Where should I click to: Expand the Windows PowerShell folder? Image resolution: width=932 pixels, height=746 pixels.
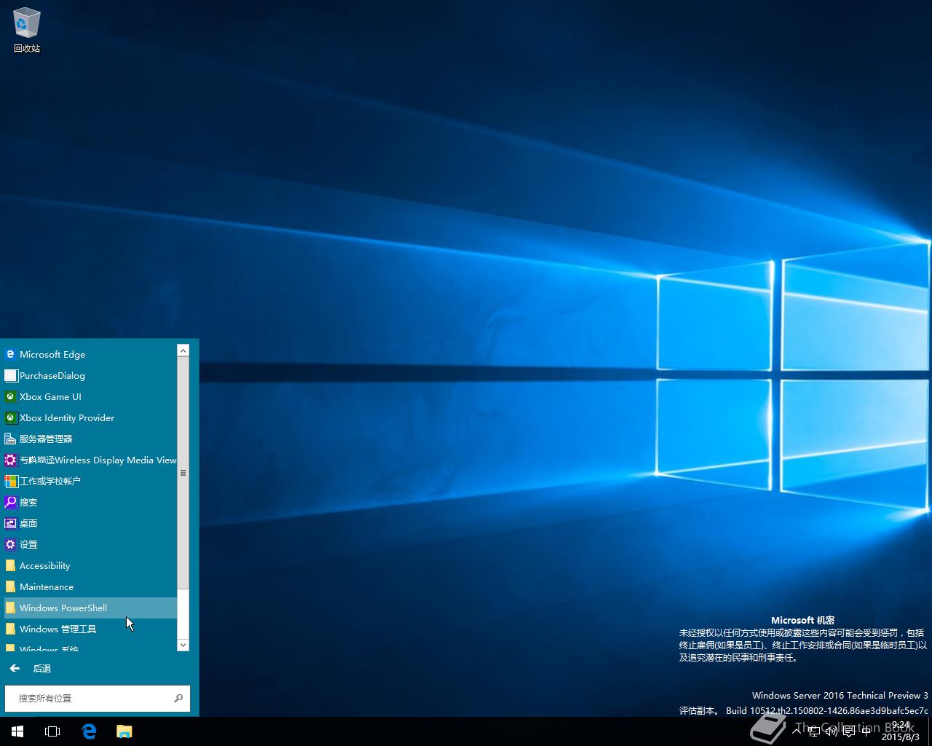(x=89, y=608)
